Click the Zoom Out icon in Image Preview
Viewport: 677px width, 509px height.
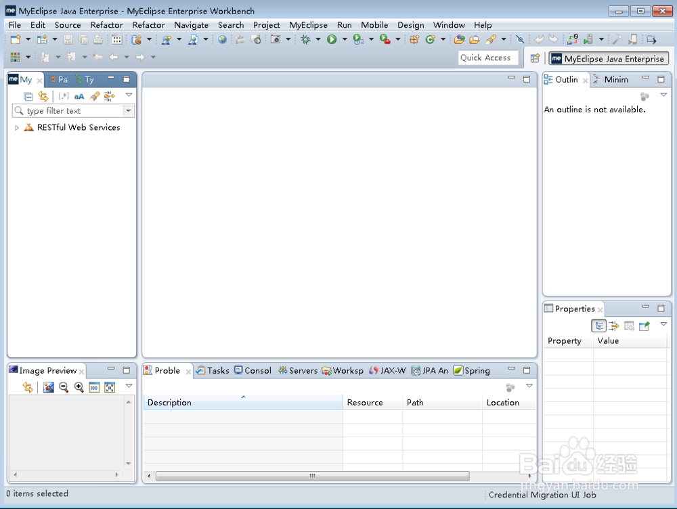pyautogui.click(x=64, y=387)
